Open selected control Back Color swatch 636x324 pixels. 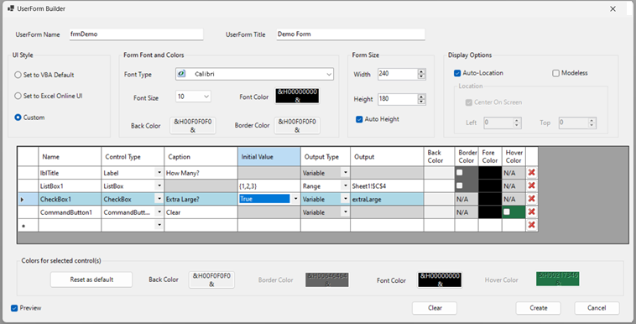211,280
